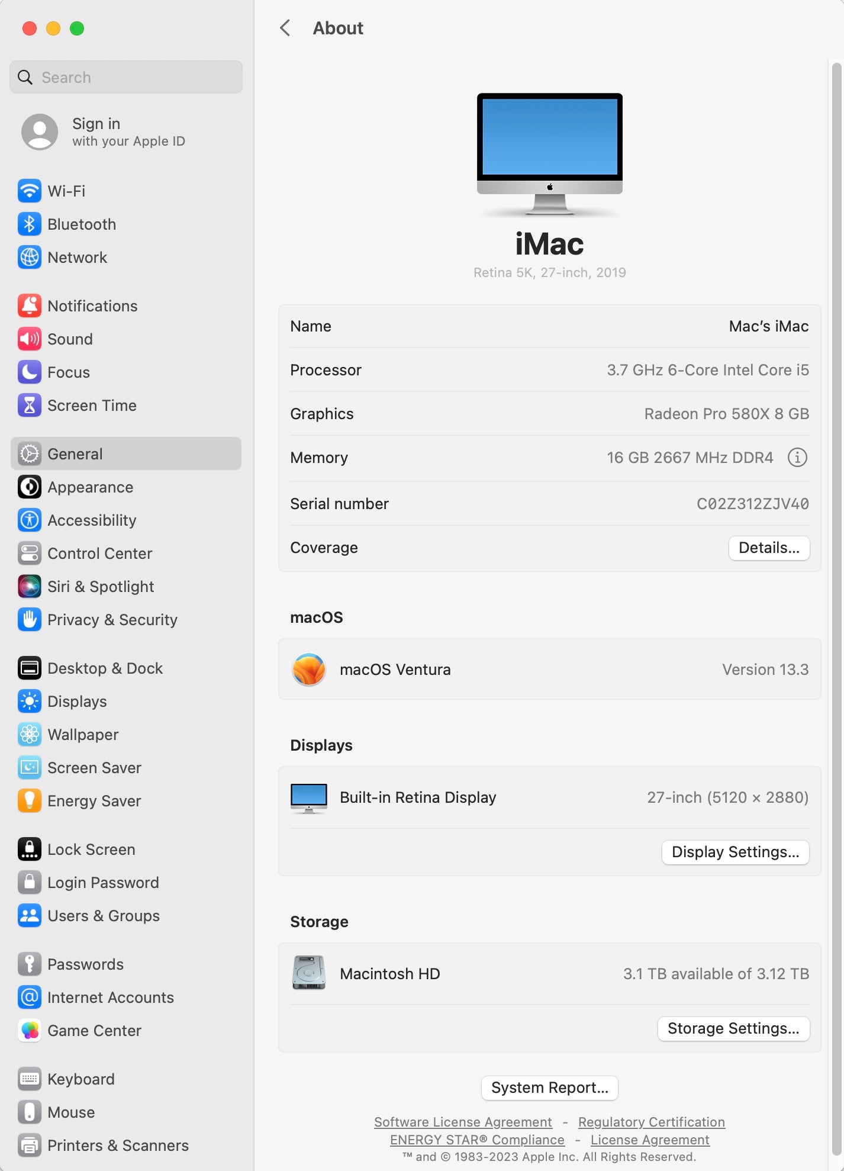This screenshot has width=844, height=1171.
Task: Select Accessibility icon in sidebar
Action: tap(30, 520)
